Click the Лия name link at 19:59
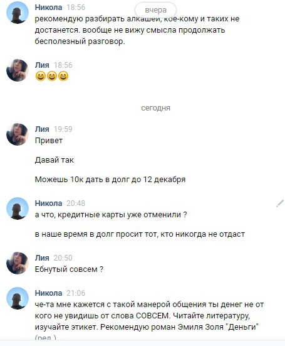This screenshot has width=285, height=346. pyautogui.click(x=42, y=129)
